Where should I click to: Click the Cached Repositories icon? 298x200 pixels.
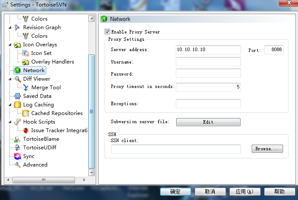point(25,113)
